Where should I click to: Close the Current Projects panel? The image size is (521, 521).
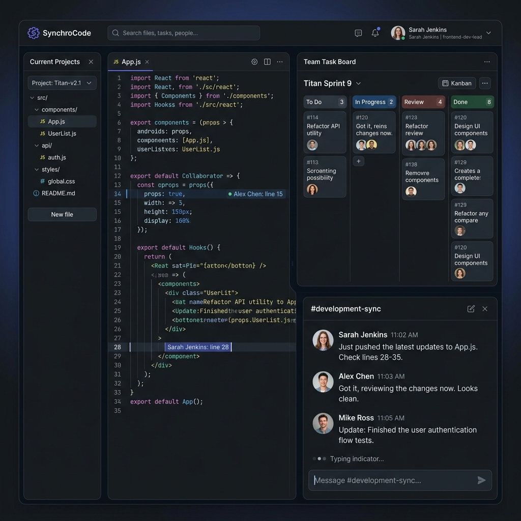91,62
